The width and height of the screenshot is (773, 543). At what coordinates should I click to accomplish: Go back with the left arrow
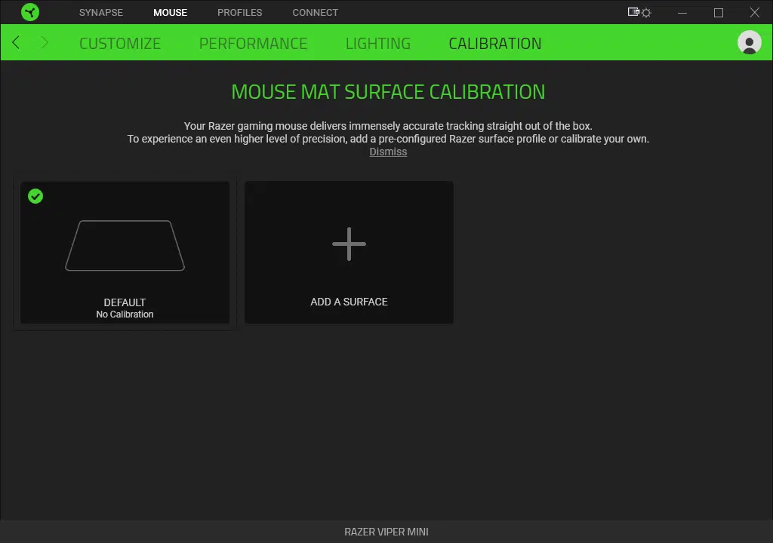pyautogui.click(x=16, y=42)
